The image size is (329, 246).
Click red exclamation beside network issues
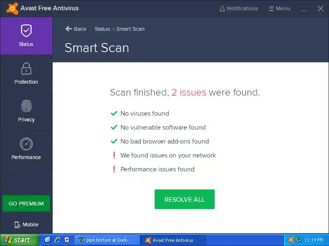click(114, 155)
